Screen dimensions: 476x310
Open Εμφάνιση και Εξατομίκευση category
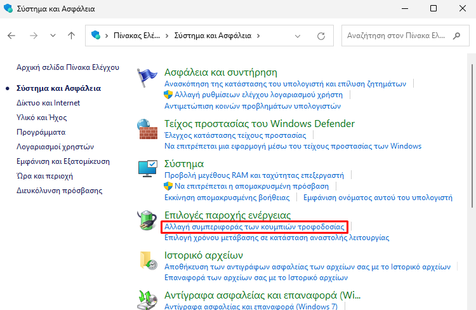(63, 161)
